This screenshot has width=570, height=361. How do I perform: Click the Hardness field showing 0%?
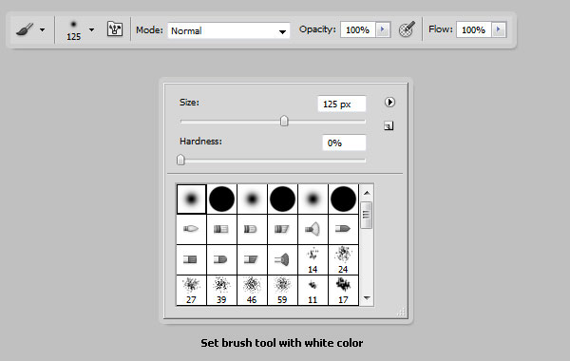click(x=344, y=142)
